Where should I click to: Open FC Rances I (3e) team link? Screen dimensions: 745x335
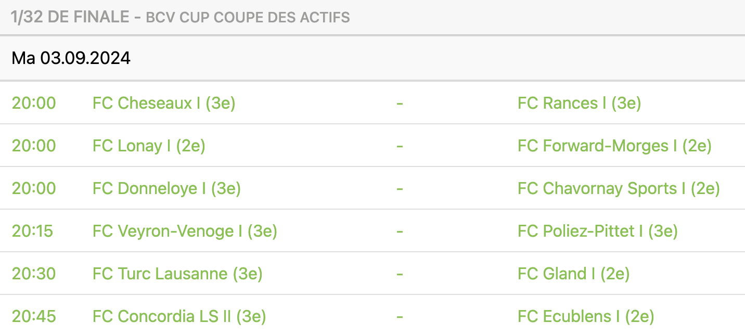579,103
